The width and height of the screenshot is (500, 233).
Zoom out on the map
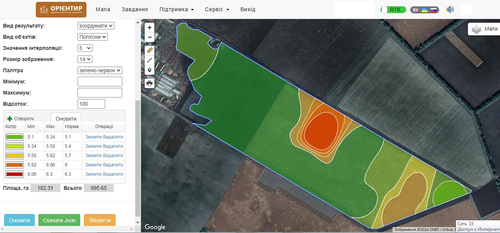coord(150,37)
